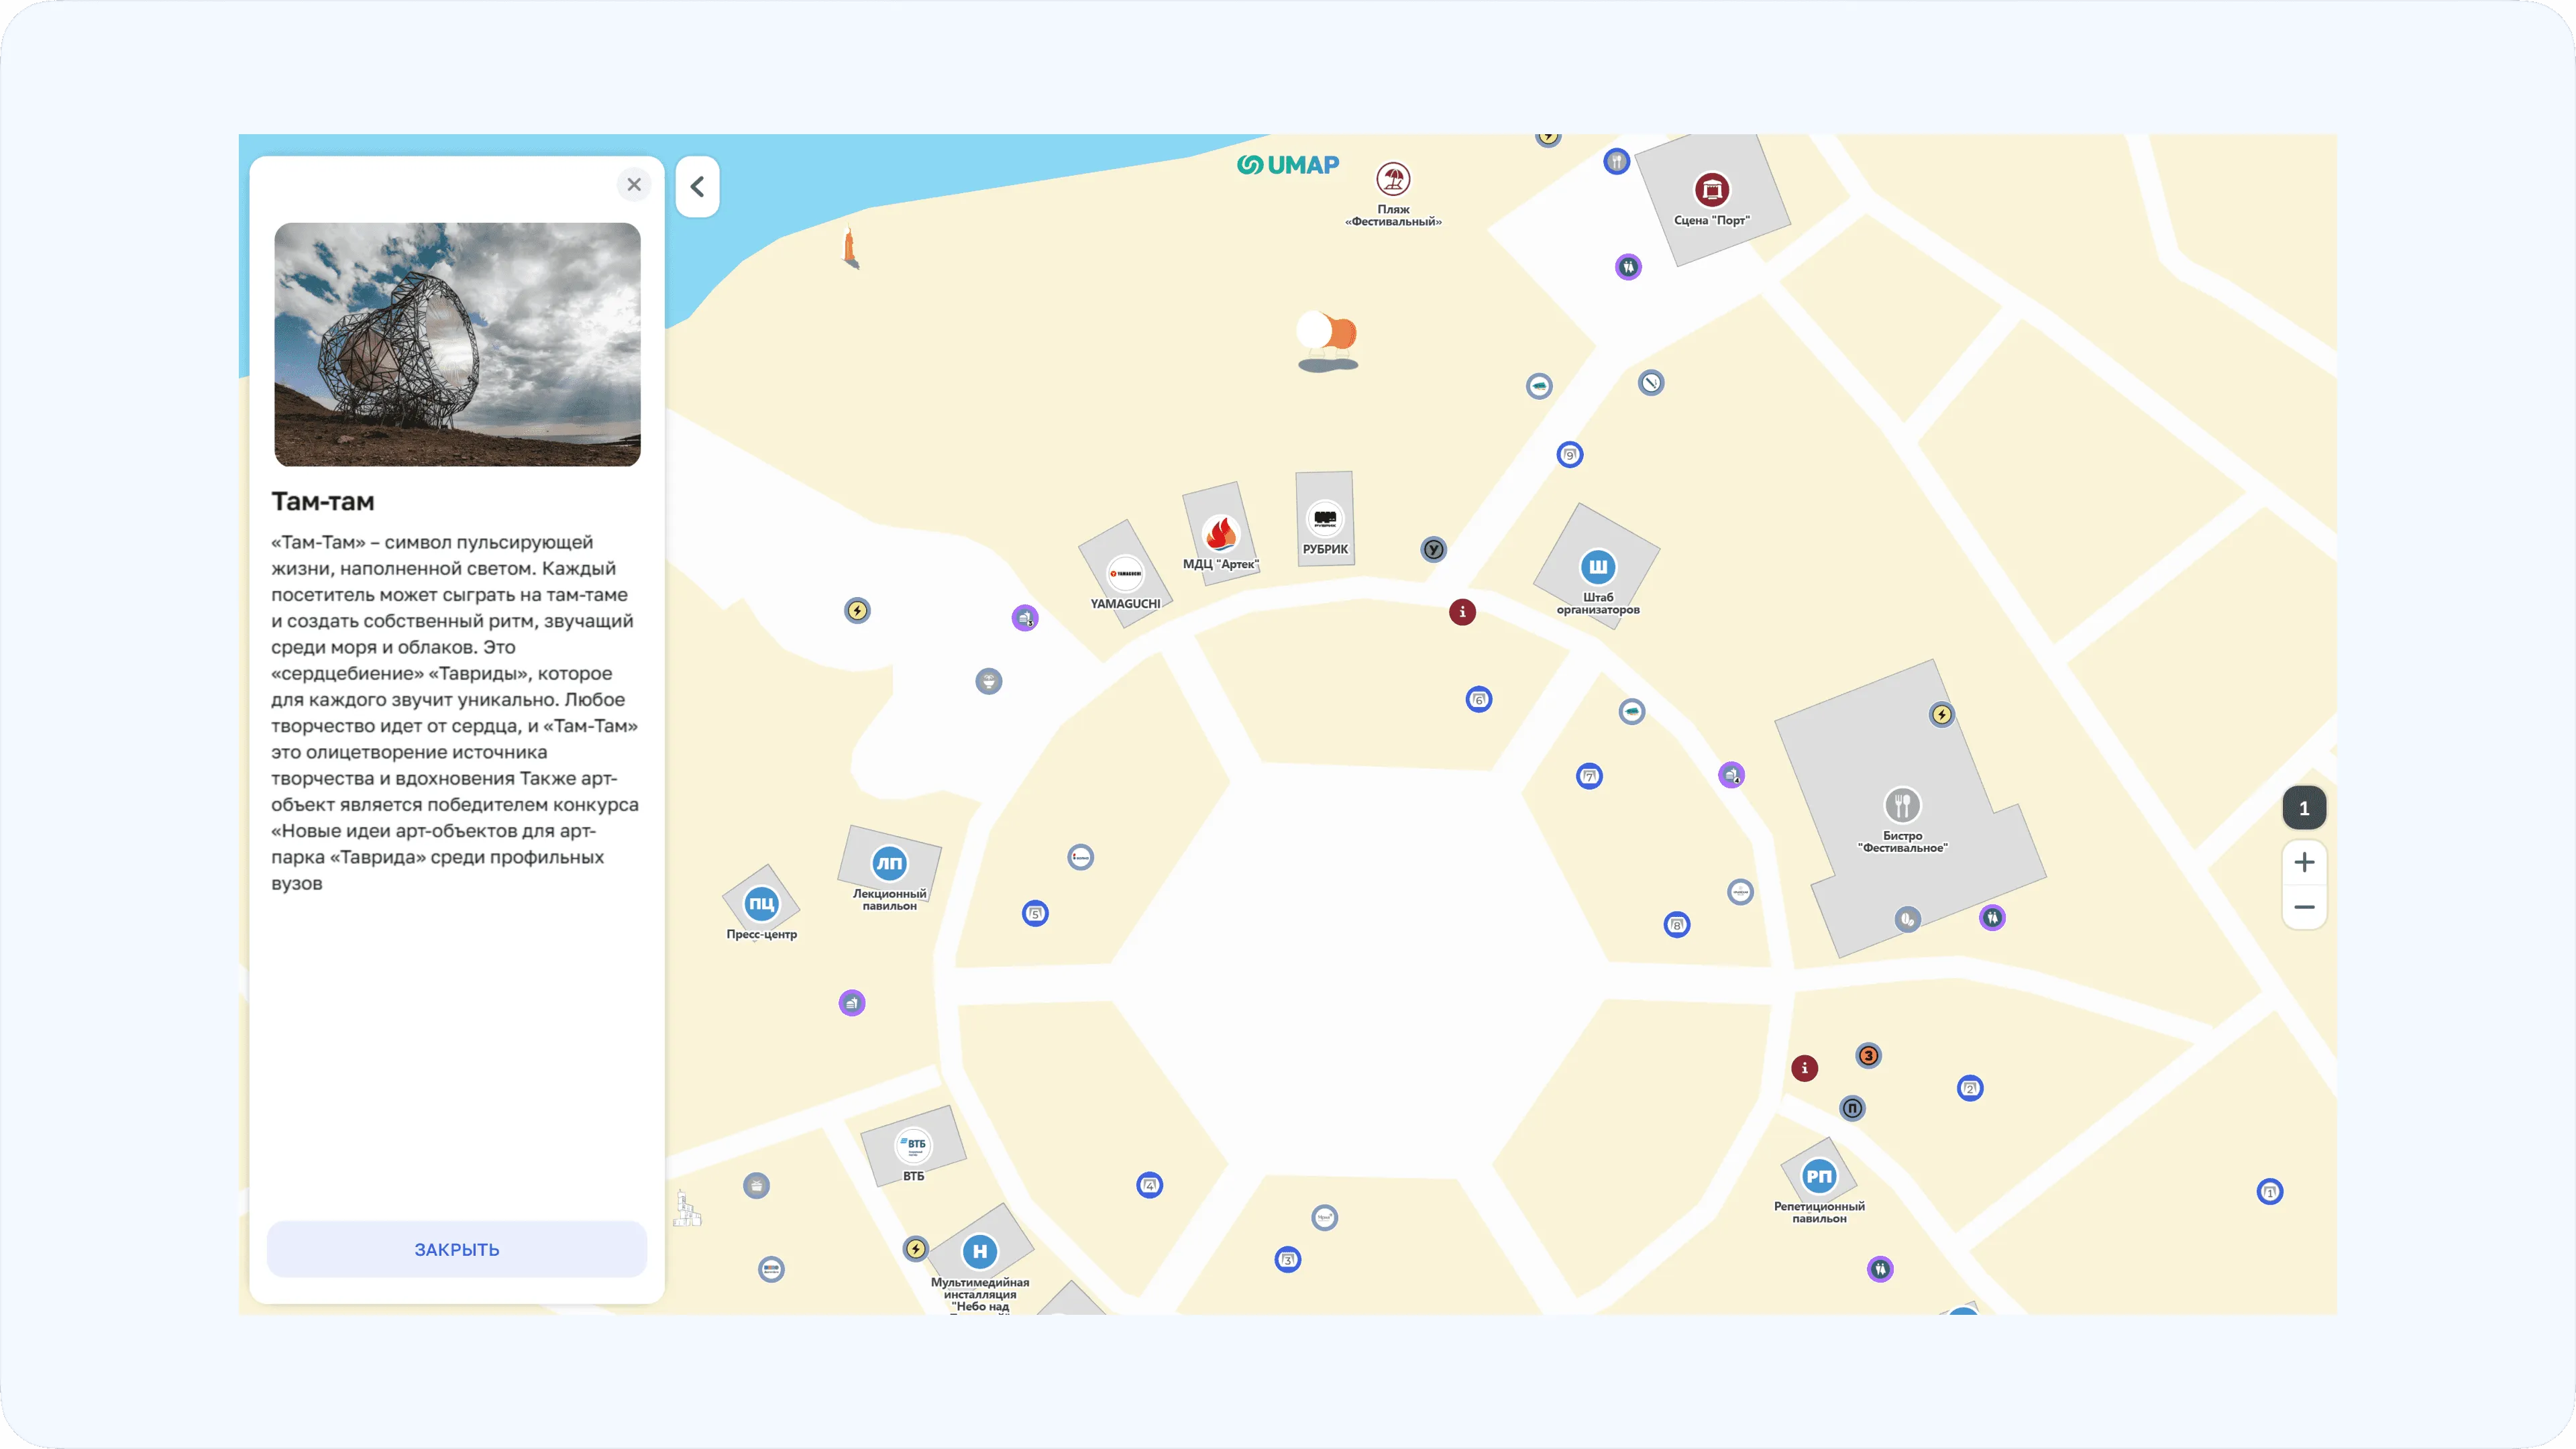Click the ЗАКРЫТЬ button
The height and width of the screenshot is (1449, 2576).
point(457,1249)
